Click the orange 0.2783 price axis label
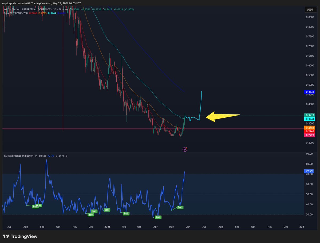This screenshot has width=320, height=243. coord(309,128)
